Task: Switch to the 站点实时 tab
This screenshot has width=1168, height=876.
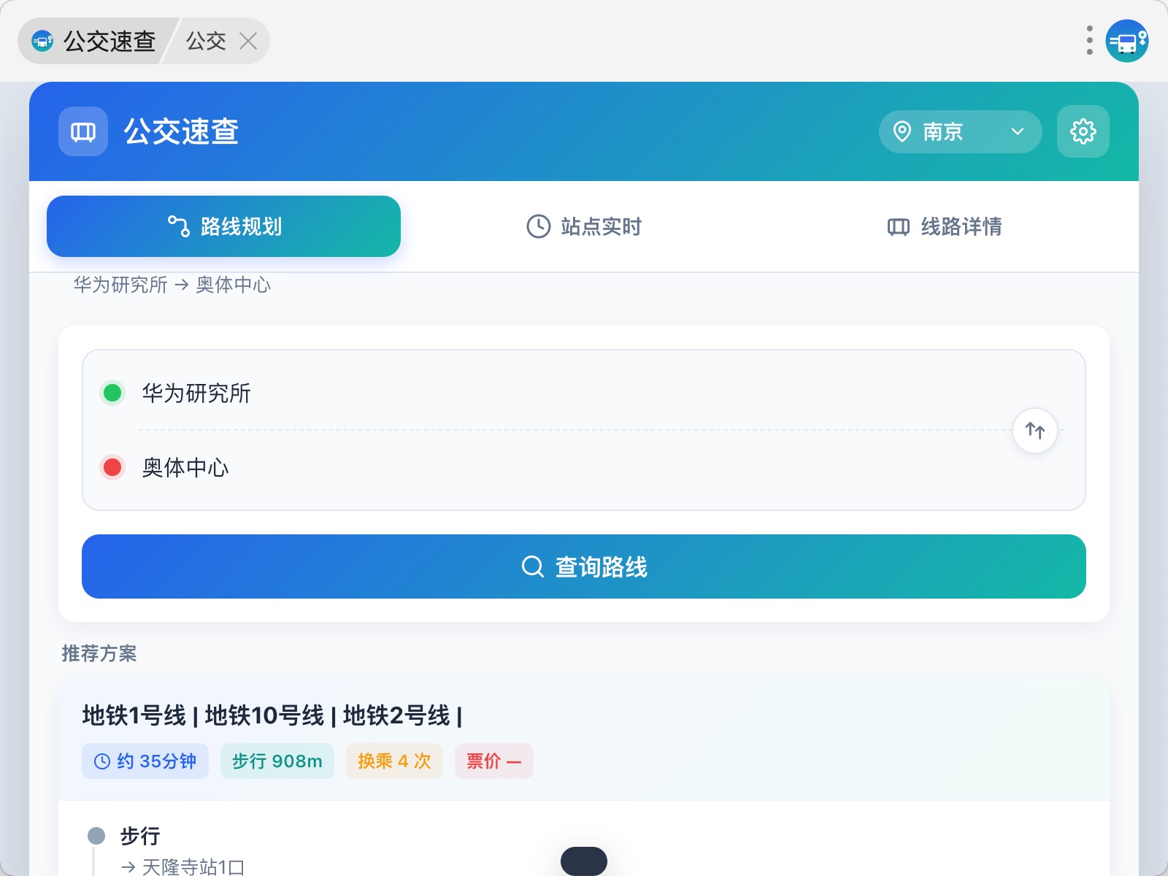Action: (x=584, y=226)
